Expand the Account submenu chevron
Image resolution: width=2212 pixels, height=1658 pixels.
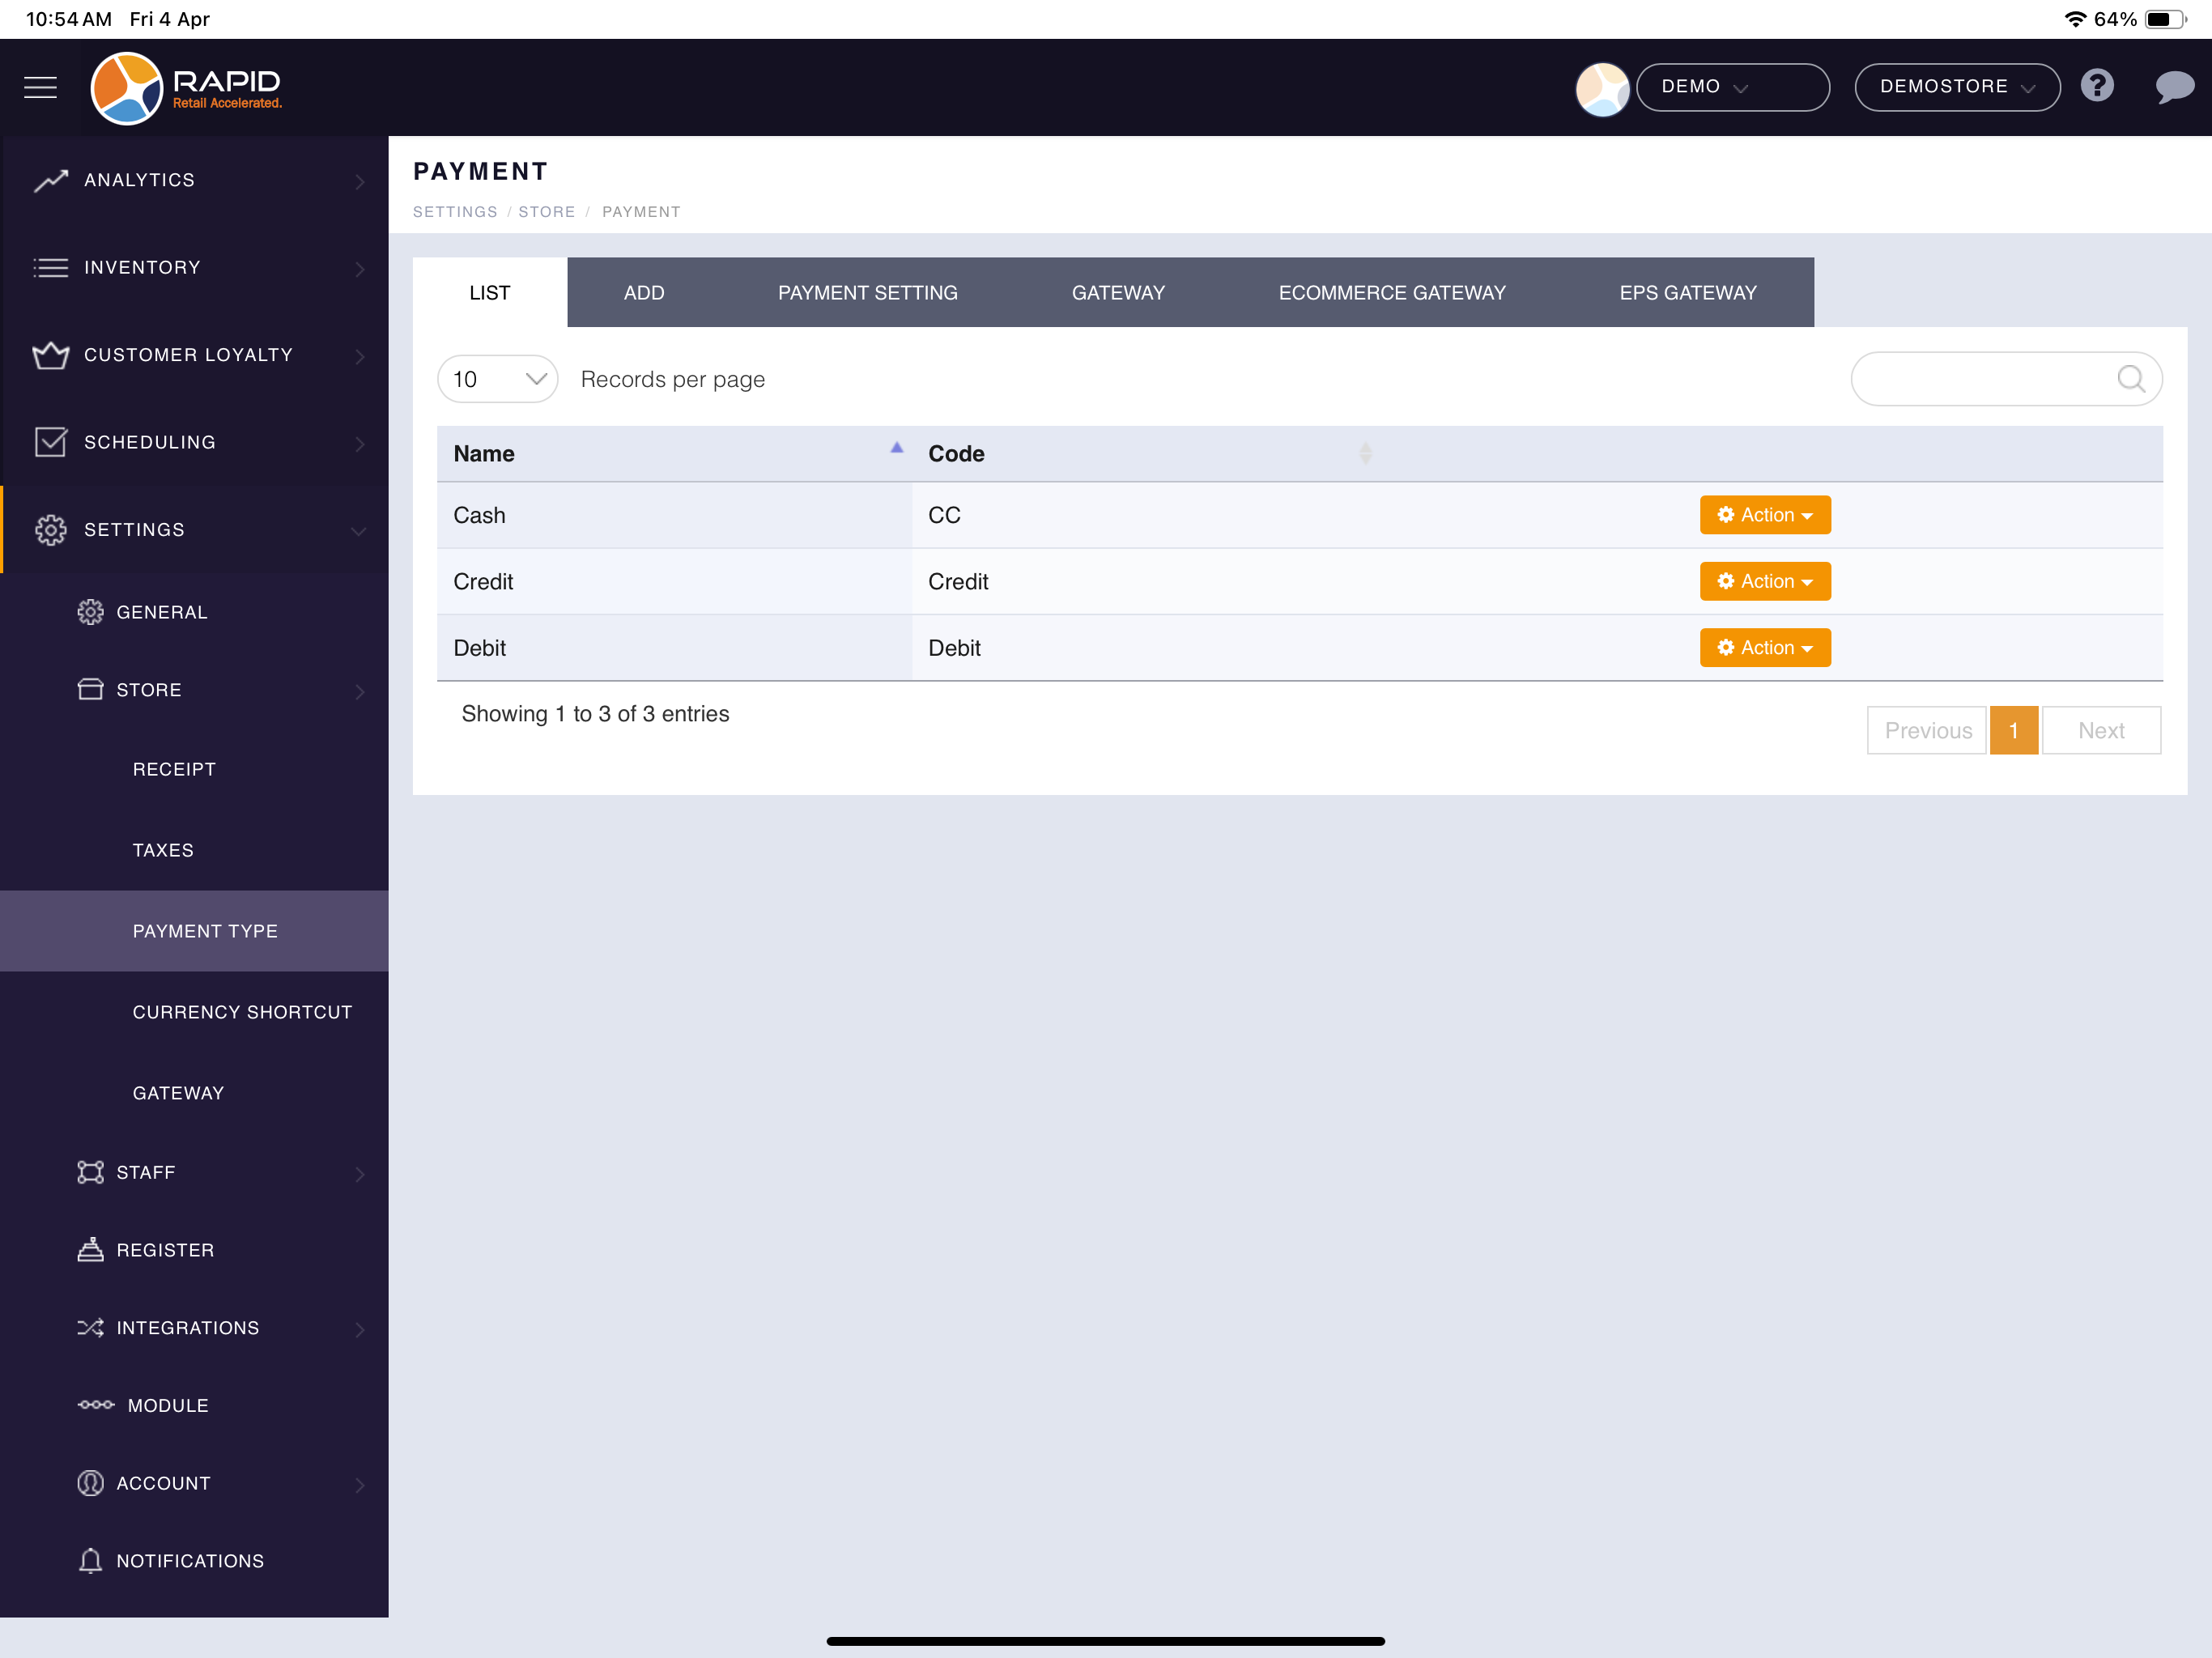[x=360, y=1485]
